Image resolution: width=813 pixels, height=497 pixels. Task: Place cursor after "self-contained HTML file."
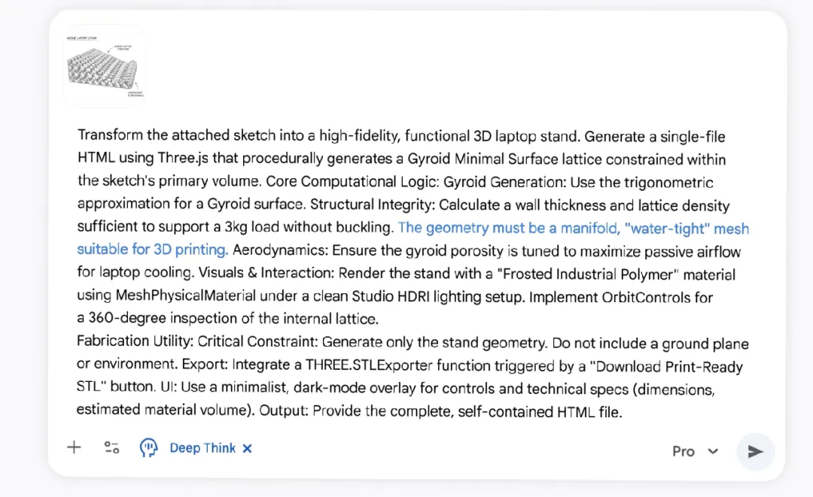pos(623,411)
